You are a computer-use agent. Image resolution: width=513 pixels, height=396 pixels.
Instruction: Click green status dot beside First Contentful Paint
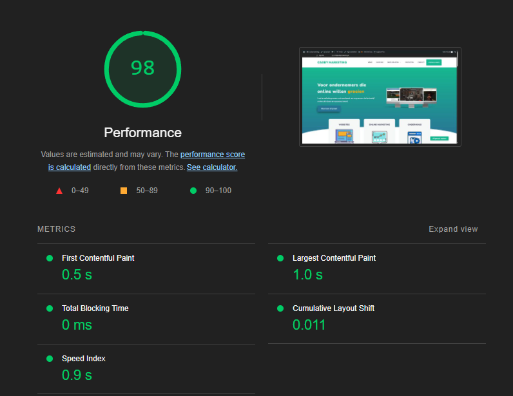pos(50,258)
